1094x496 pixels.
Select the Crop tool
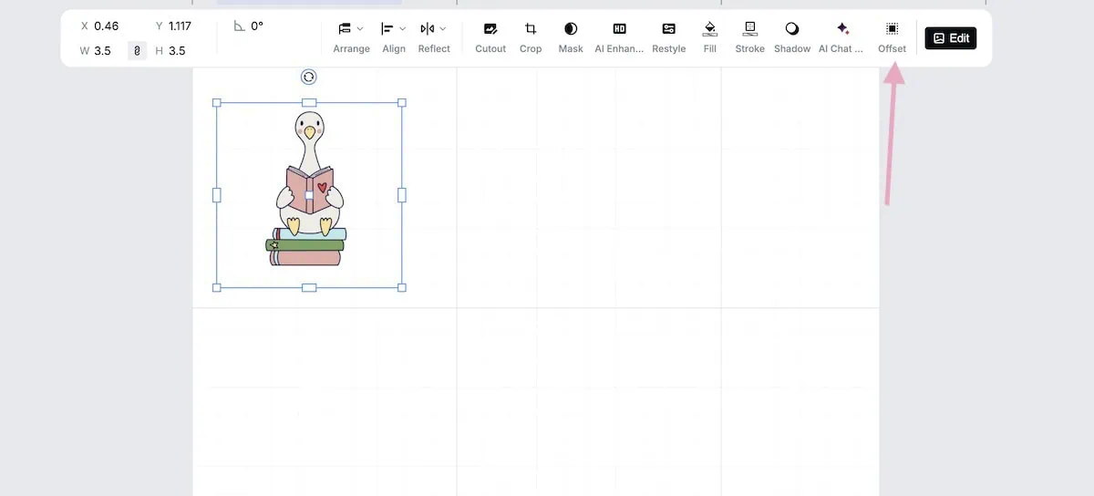pyautogui.click(x=531, y=37)
